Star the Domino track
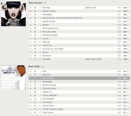 click(31, 52)
